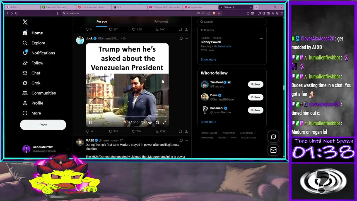Open duck's profile avatar
Image resolution: width=357 pixels, height=201 pixels.
[x=80, y=40]
